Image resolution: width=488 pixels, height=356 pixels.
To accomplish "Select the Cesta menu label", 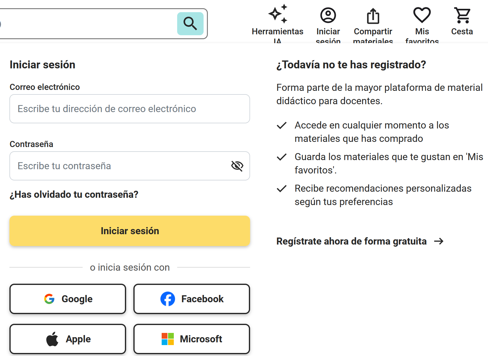I will [462, 32].
